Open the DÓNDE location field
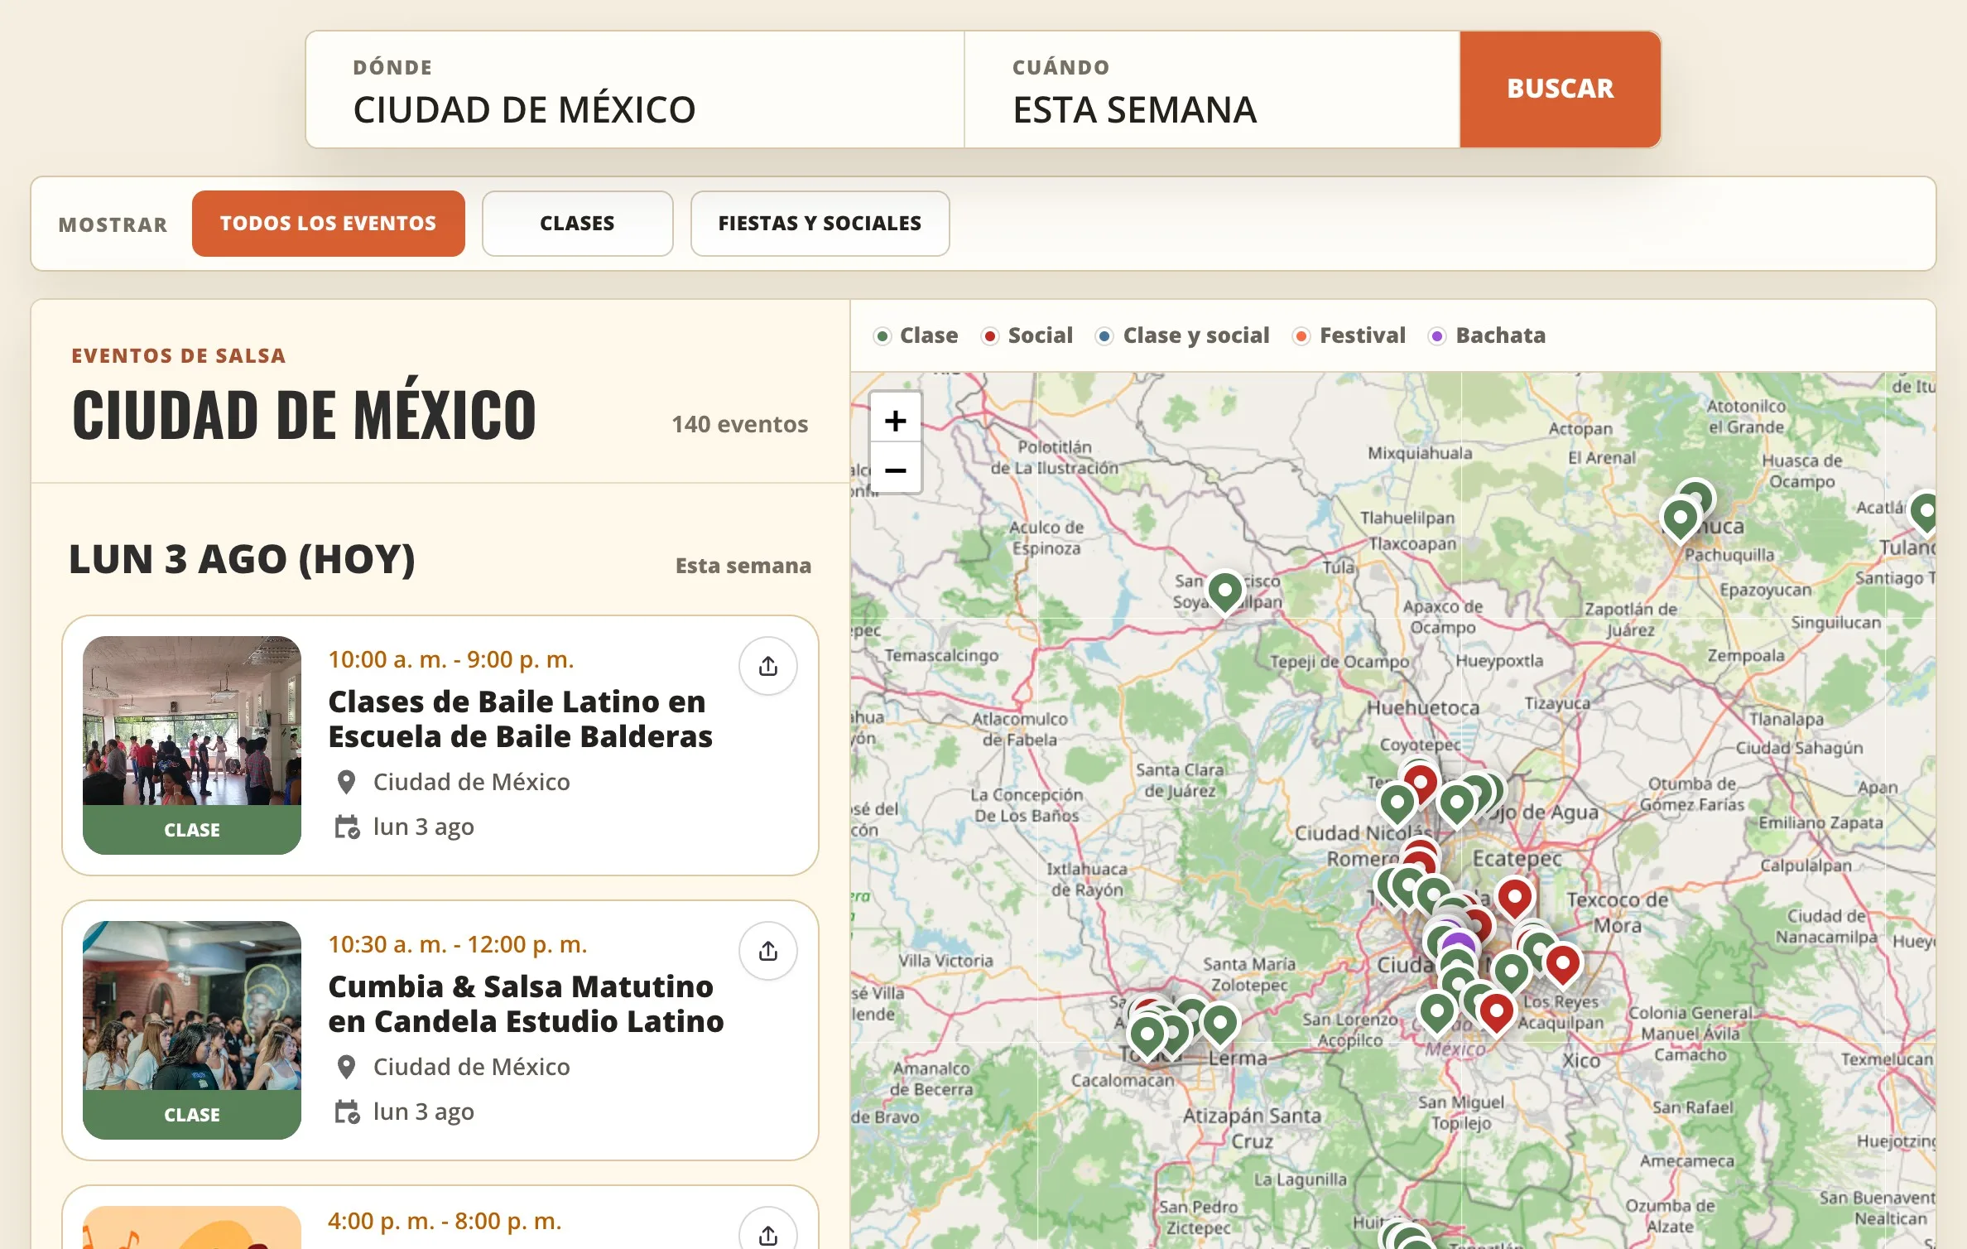1967x1249 pixels. pyautogui.click(x=635, y=89)
